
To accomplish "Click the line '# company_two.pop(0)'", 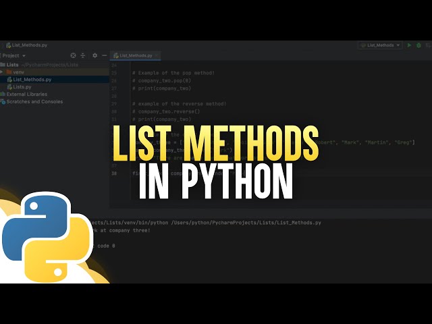I will [161, 80].
